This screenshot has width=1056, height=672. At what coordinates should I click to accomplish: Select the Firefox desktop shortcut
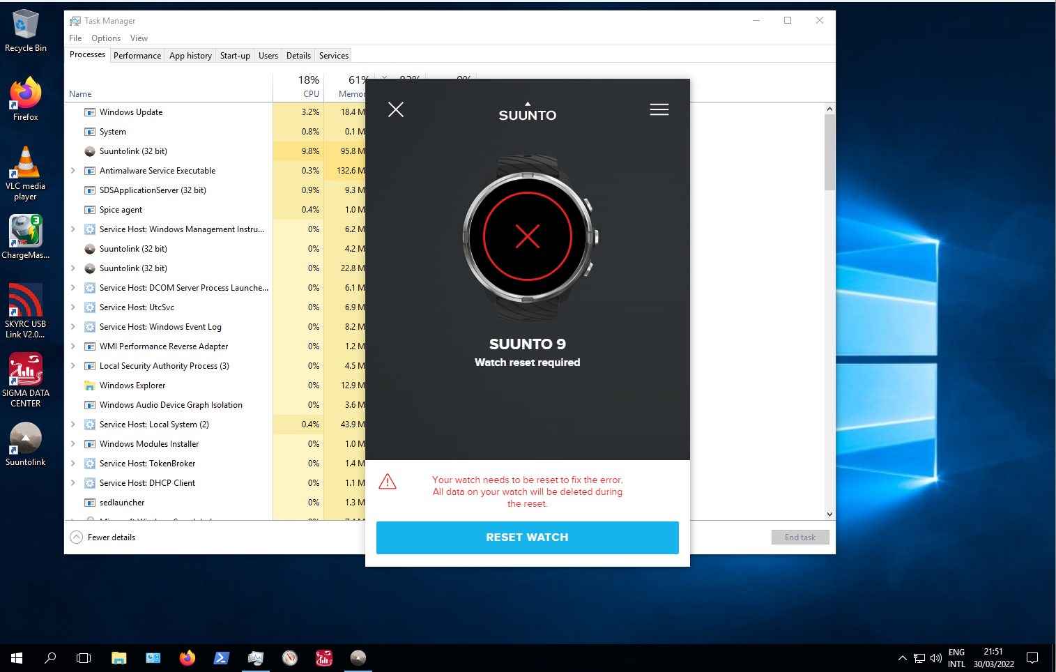[26, 100]
